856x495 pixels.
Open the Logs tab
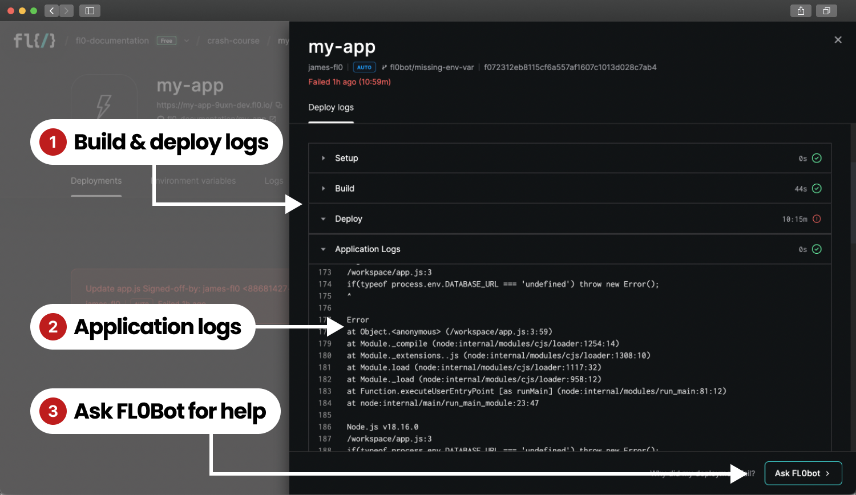coord(274,181)
